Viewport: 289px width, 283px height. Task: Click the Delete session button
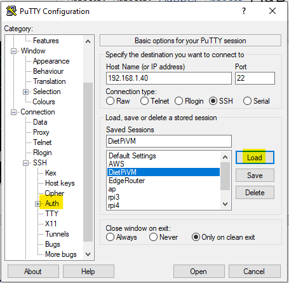pyautogui.click(x=255, y=193)
